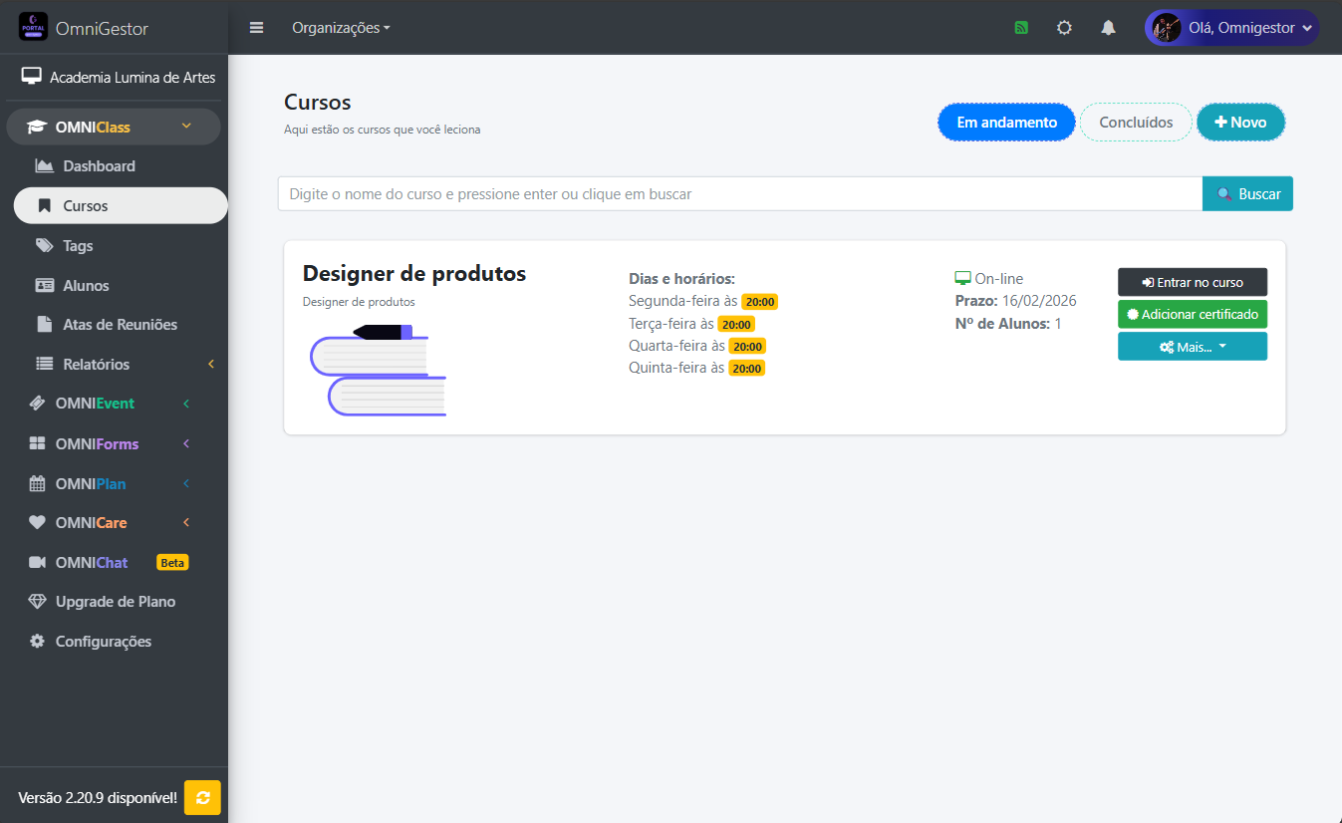Open the Mais... dropdown on the course card
Viewport: 1342px width, 823px height.
(x=1192, y=346)
